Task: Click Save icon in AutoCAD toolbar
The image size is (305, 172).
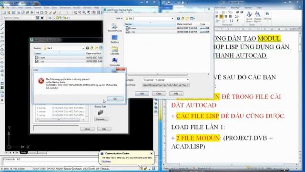Action: pyautogui.click(x=13, y=12)
